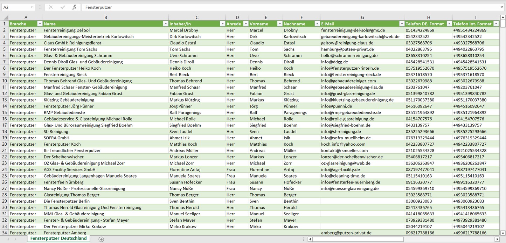Click the horizontal scrollbar right arrow
The height and width of the screenshot is (243, 506).
497,239
